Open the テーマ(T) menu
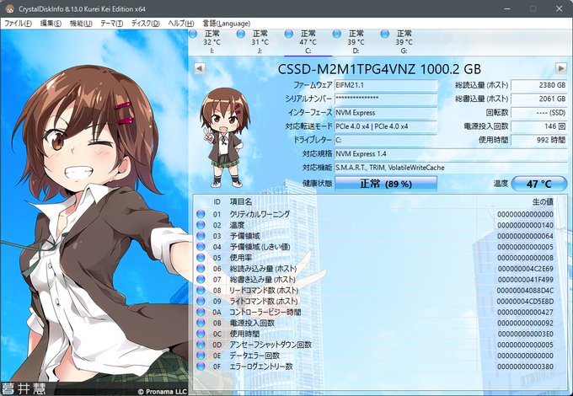The width and height of the screenshot is (573, 396). [111, 24]
